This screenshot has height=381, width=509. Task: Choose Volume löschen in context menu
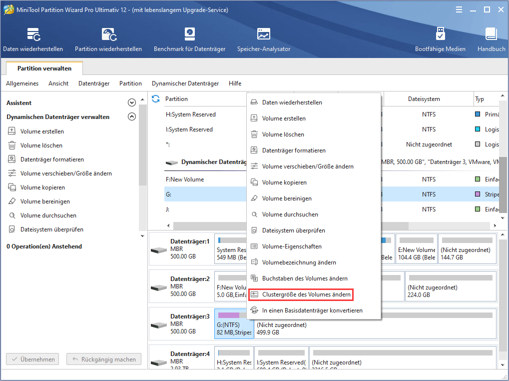coord(314,134)
